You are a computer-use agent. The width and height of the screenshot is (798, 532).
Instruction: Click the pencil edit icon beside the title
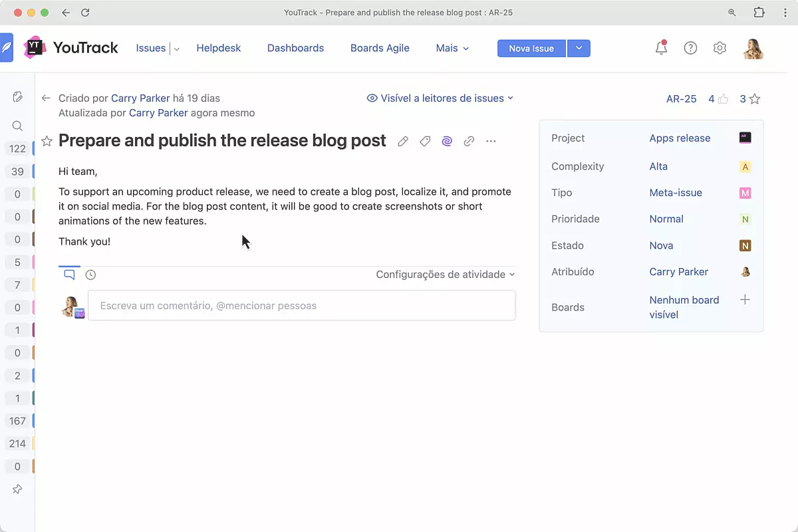pyautogui.click(x=403, y=141)
